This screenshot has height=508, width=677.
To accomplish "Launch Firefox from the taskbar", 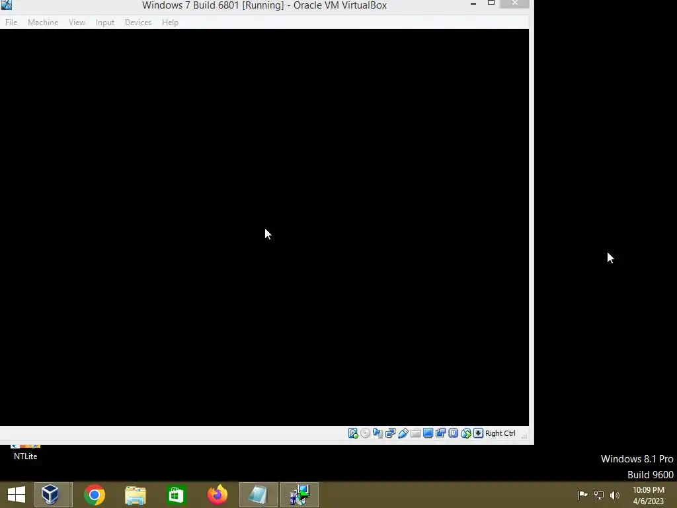I will click(x=217, y=495).
